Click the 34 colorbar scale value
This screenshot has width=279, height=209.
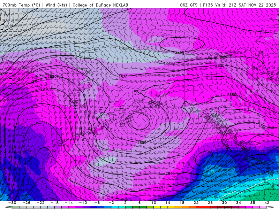pyautogui.click(x=239, y=203)
